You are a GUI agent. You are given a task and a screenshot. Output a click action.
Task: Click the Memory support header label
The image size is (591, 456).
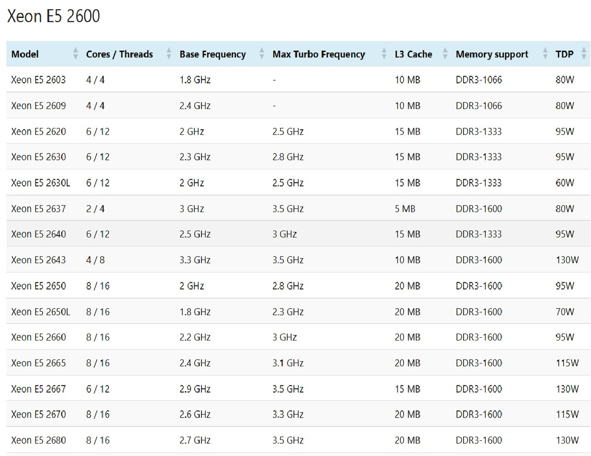coord(492,55)
